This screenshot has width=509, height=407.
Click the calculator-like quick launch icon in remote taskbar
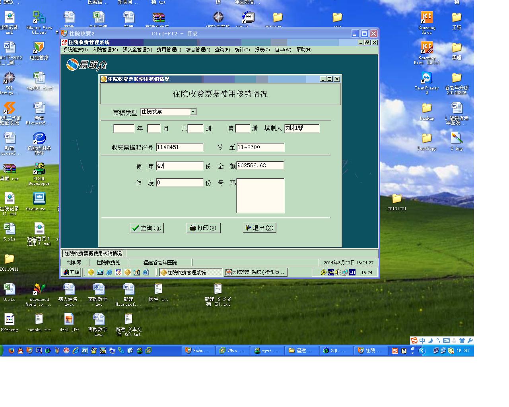pos(100,272)
